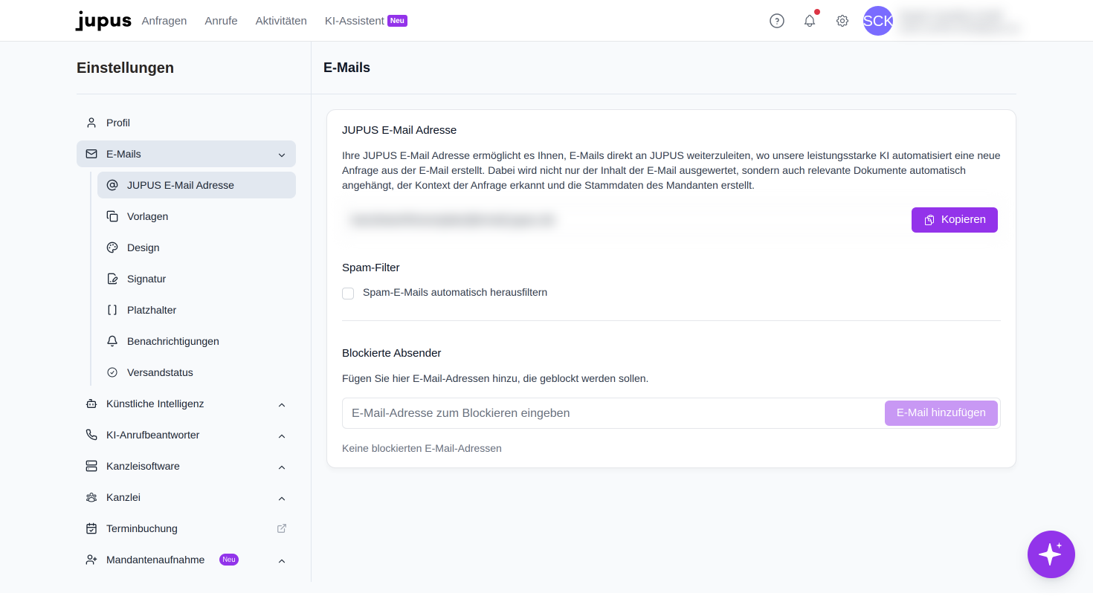1093x596 pixels.
Task: Click the Profil person icon
Action: tap(91, 123)
